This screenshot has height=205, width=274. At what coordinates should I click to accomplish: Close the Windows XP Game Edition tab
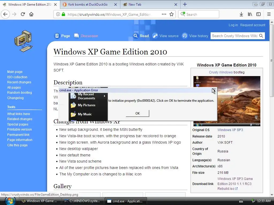point(55,5)
